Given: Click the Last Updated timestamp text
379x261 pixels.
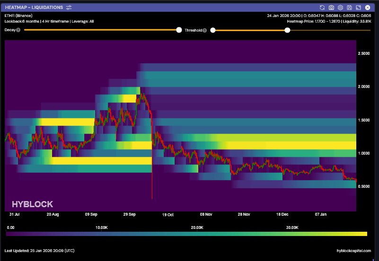Looking at the screenshot, I should tap(39, 251).
